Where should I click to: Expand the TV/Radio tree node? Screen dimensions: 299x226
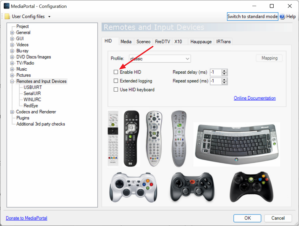click(x=12, y=63)
